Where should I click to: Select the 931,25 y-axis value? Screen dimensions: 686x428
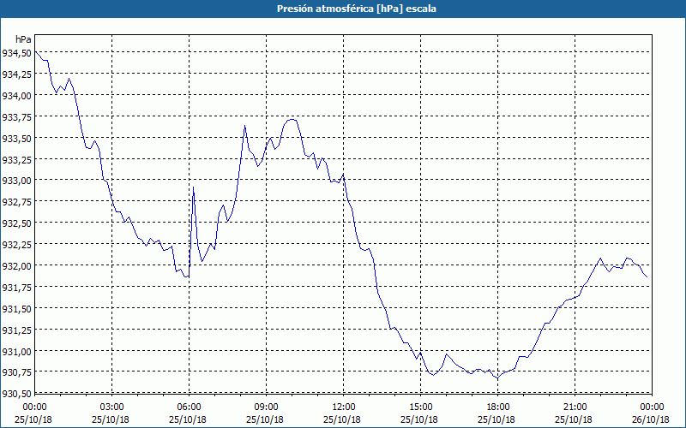(x=16, y=330)
